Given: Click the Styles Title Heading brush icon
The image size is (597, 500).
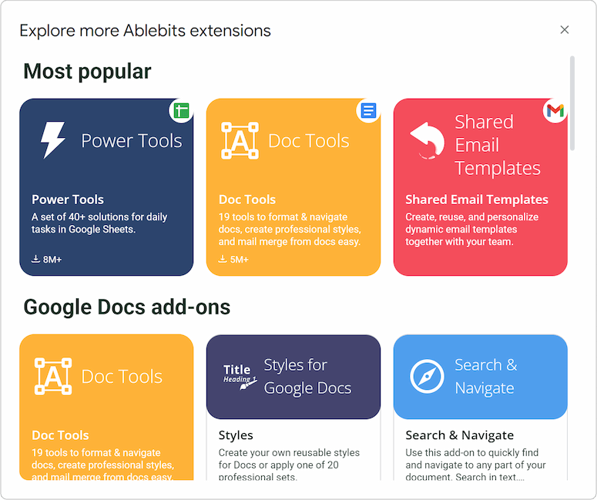Looking at the screenshot, I should click(x=240, y=377).
